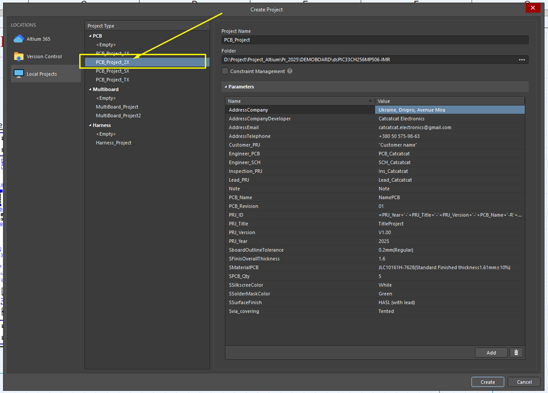The image size is (548, 393).
Task: Collapse the PCB project type group
Action: (90, 36)
